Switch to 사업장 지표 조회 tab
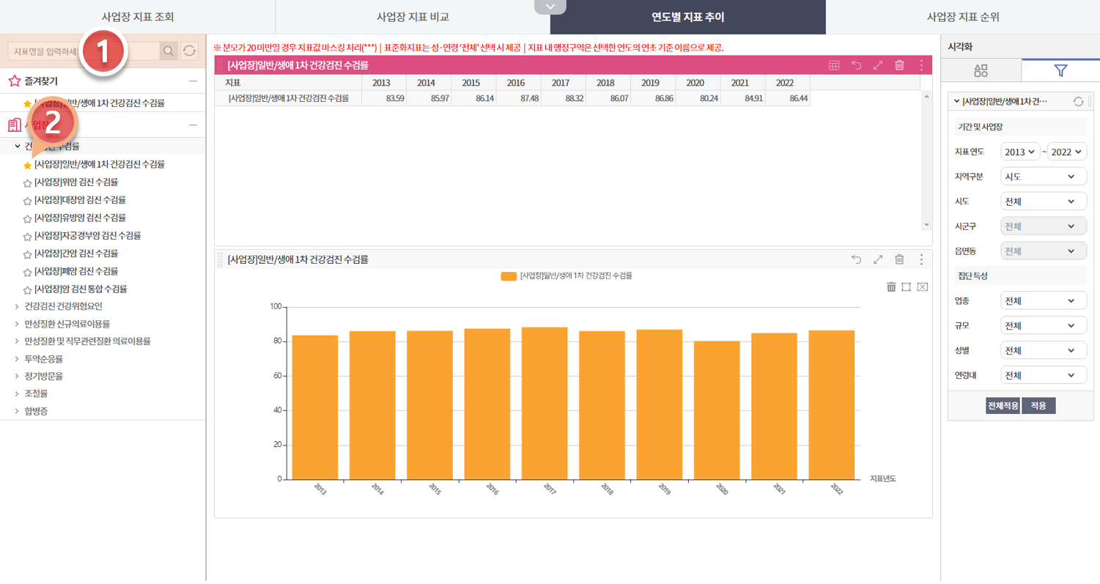Screen dimensions: 1100x584 (x=137, y=17)
